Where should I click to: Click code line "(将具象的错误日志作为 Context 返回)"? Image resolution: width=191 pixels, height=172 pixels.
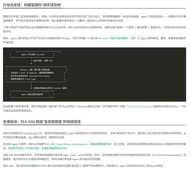[50, 88]
